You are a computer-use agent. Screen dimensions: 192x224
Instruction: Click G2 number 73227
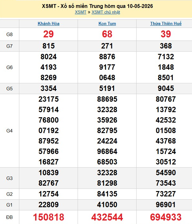[166, 194]
